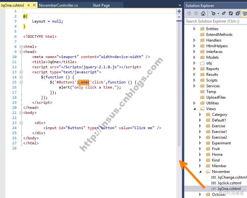Click the Entities folder icon
This screenshot has height=198, width=247.
pyautogui.click(x=202, y=29)
